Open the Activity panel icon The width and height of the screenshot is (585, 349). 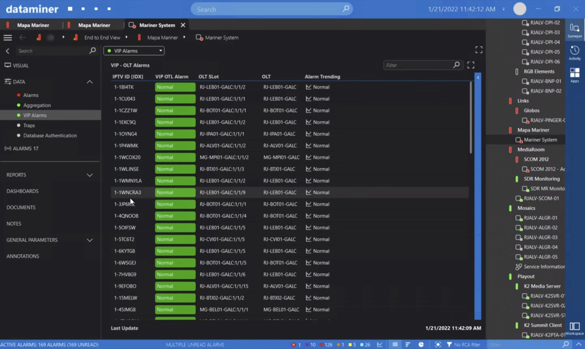pos(574,53)
